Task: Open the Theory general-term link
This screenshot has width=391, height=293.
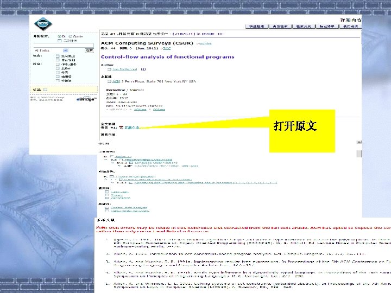Action: click(117, 195)
